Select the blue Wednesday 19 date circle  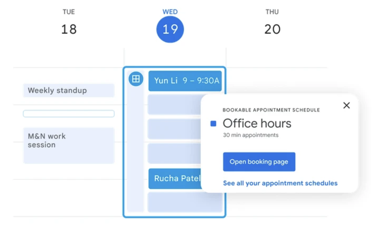[x=170, y=29]
